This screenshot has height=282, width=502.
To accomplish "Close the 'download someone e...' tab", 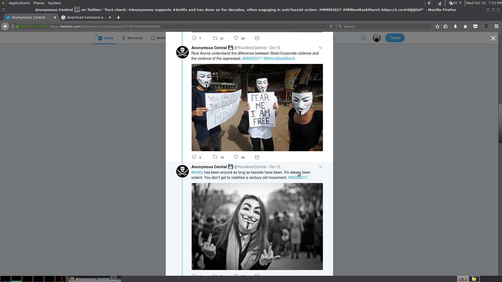I will click(x=110, y=17).
